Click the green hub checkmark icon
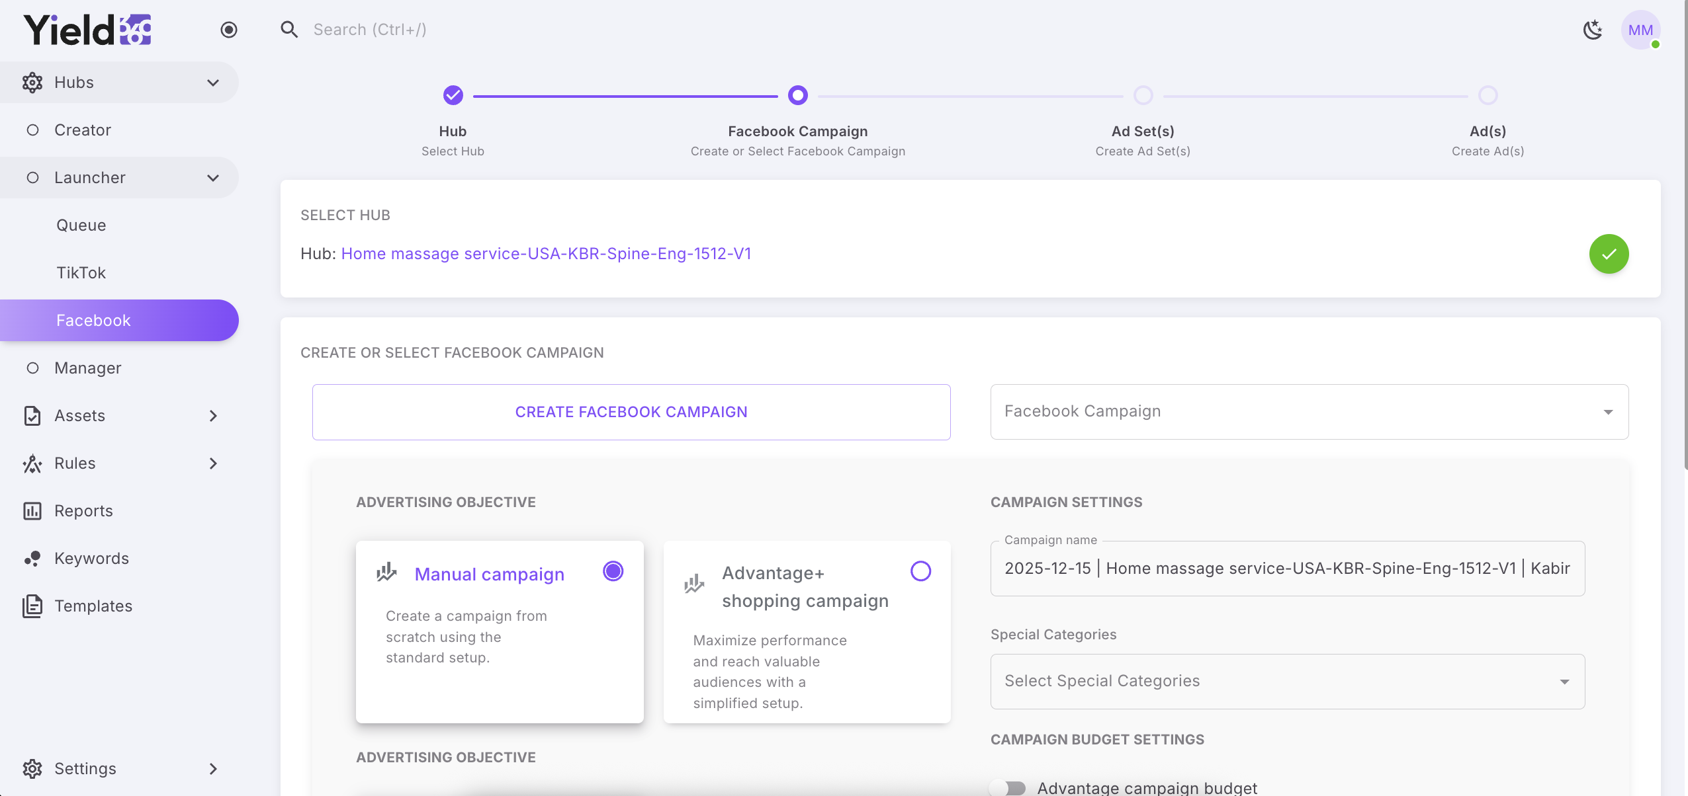Viewport: 1688px width, 796px height. click(x=1609, y=254)
